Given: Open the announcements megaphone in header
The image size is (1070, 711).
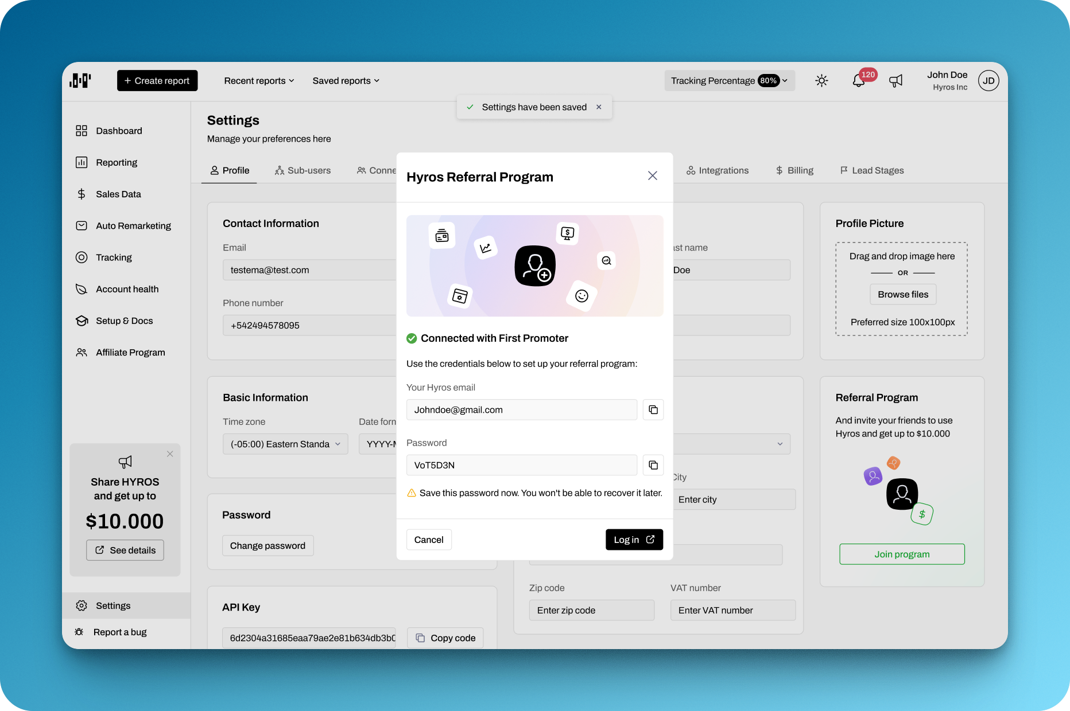Looking at the screenshot, I should (895, 81).
